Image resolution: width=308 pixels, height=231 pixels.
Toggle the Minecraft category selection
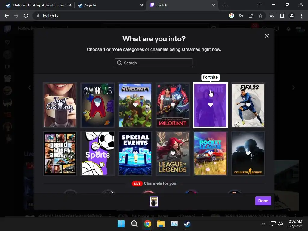tap(135, 105)
